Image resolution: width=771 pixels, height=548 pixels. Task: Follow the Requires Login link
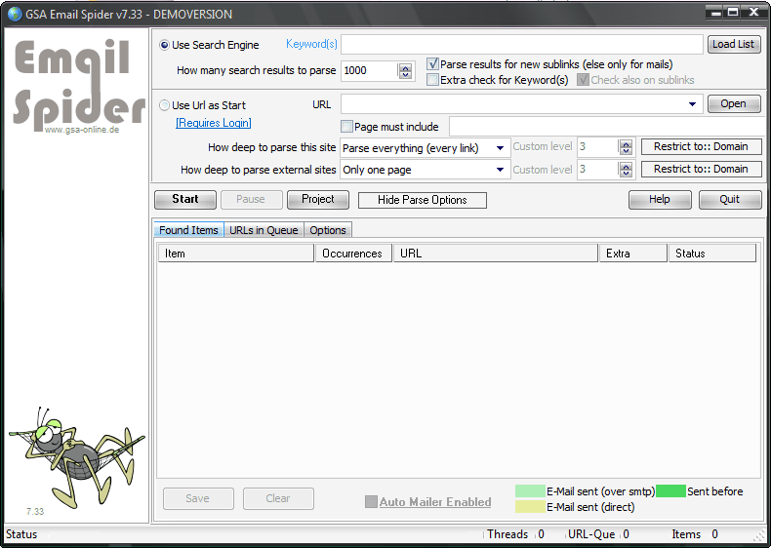tap(214, 123)
